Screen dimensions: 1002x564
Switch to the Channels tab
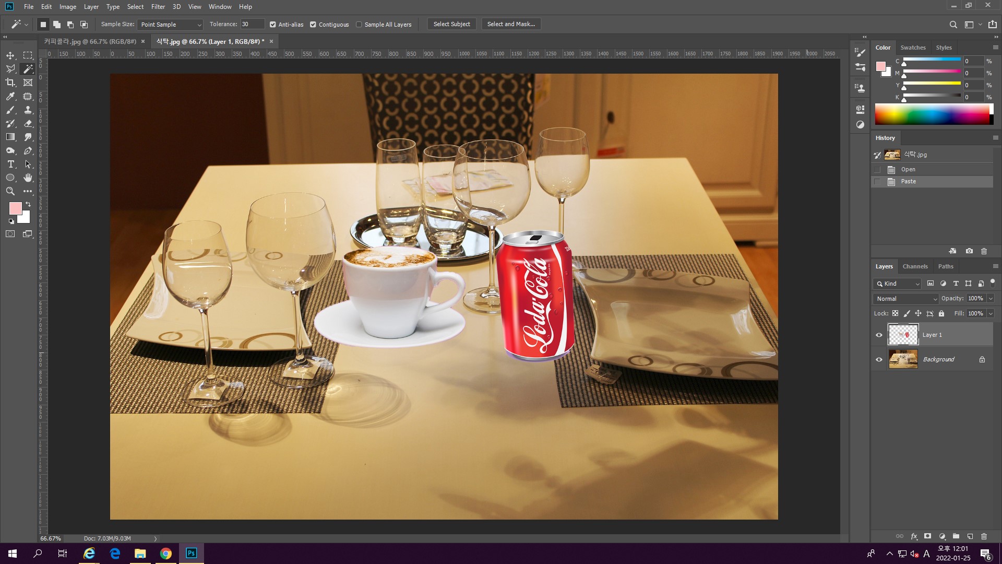[x=915, y=266]
